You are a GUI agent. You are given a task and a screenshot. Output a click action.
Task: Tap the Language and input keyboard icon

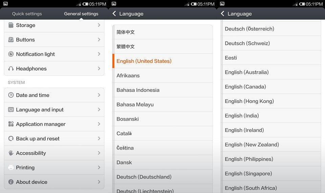11,110
